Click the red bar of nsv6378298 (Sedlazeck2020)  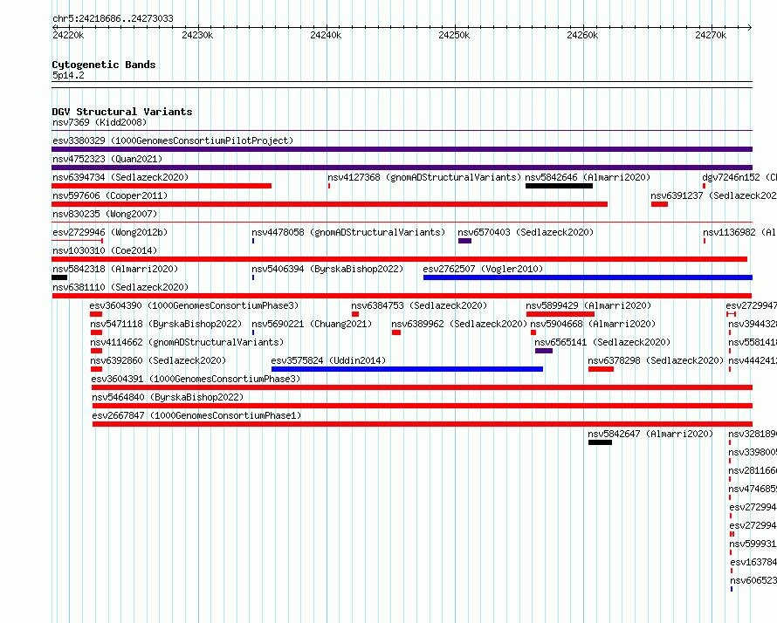coord(601,369)
